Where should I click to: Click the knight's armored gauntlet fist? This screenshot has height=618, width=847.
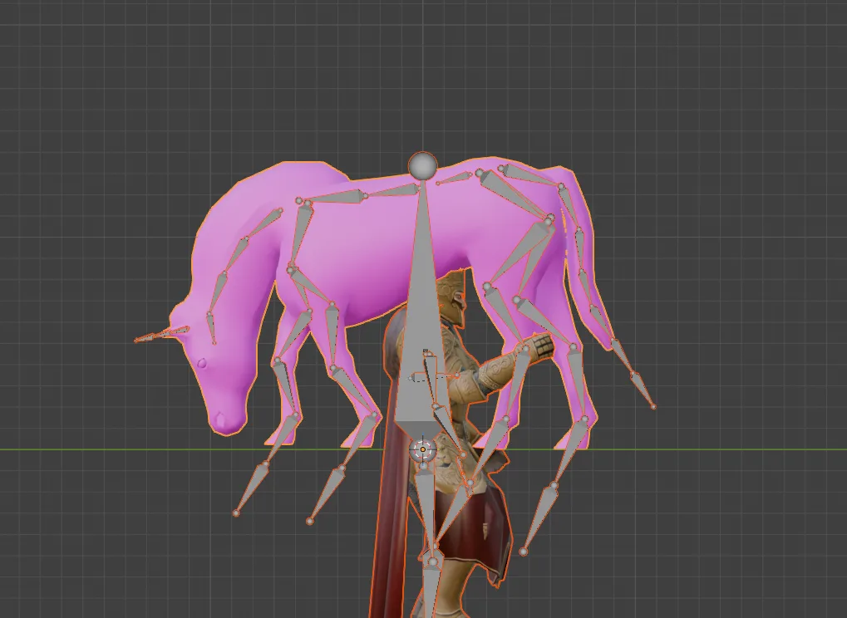(x=541, y=346)
